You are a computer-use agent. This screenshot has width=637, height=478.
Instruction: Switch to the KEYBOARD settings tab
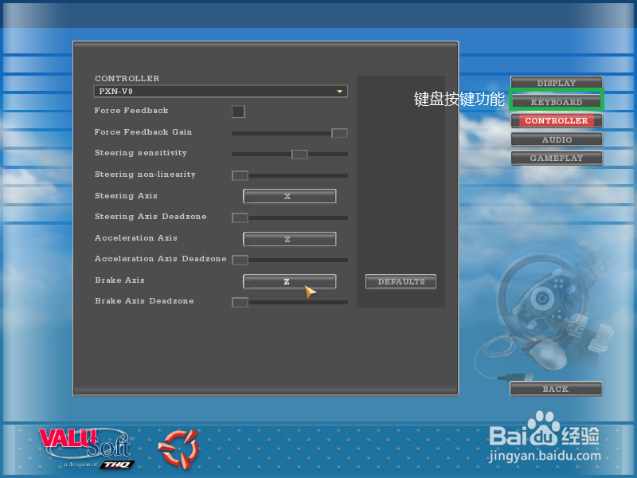556,102
